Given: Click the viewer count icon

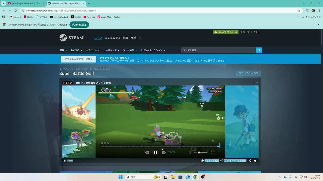Looking at the screenshot, I should click(x=65, y=161).
